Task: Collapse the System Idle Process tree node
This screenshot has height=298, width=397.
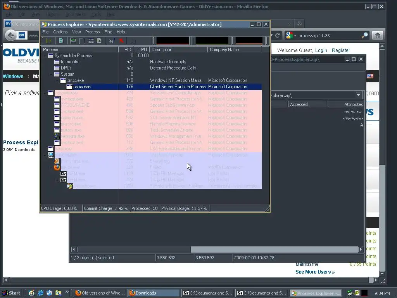Action: coord(45,55)
